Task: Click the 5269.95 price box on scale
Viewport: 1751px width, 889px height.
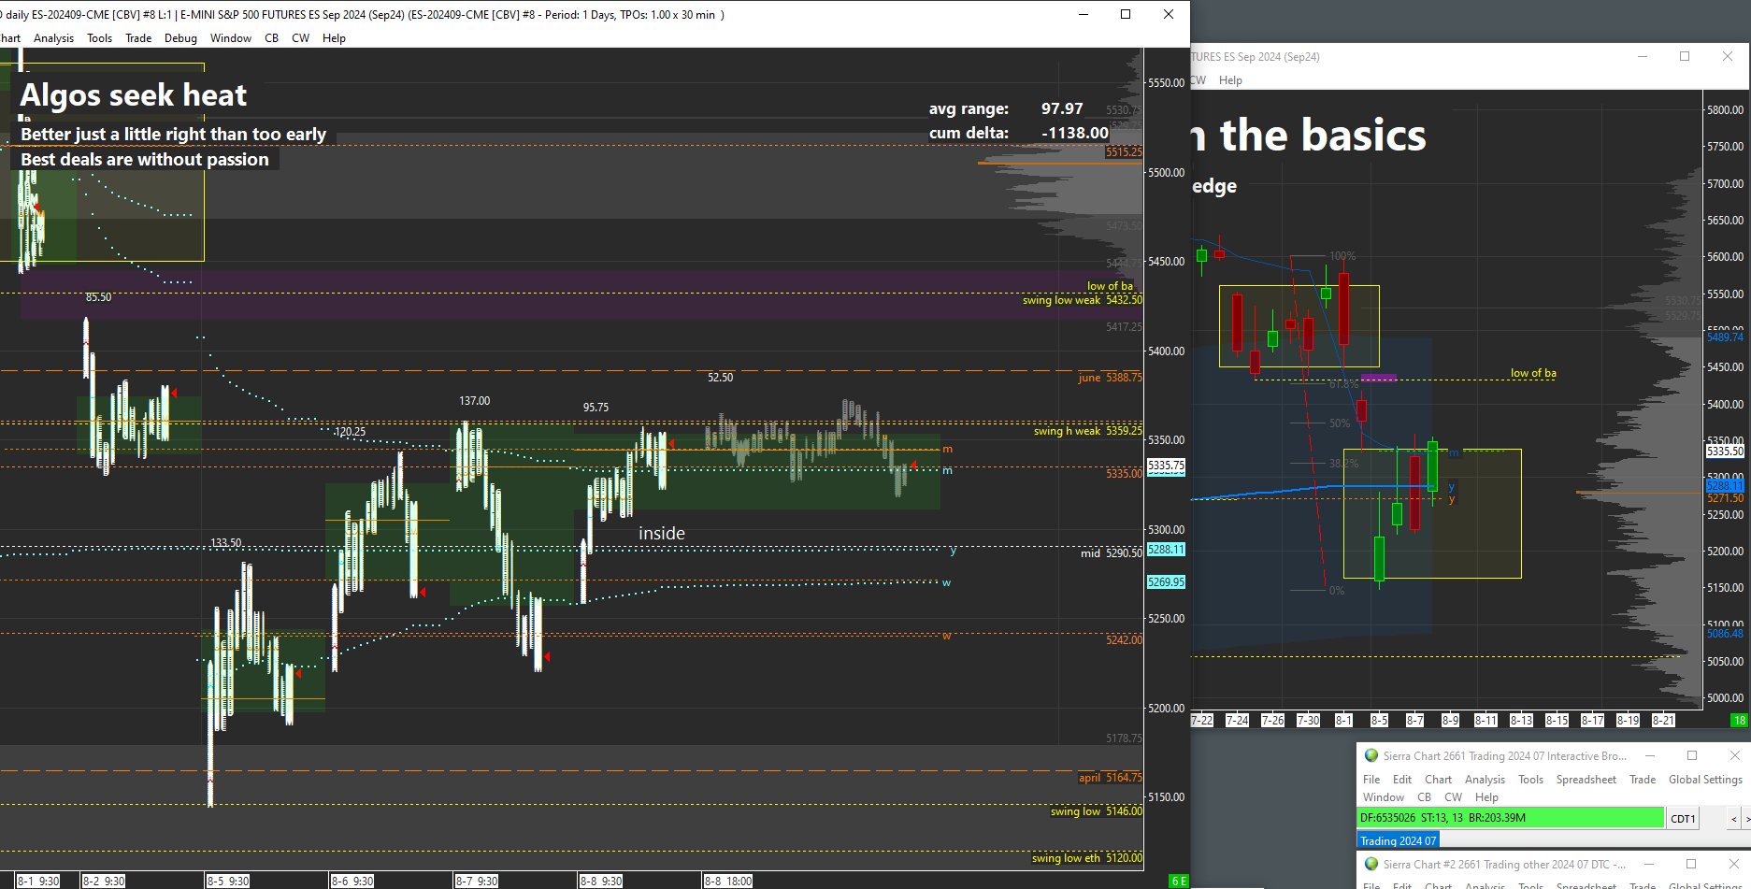Action: (1166, 582)
